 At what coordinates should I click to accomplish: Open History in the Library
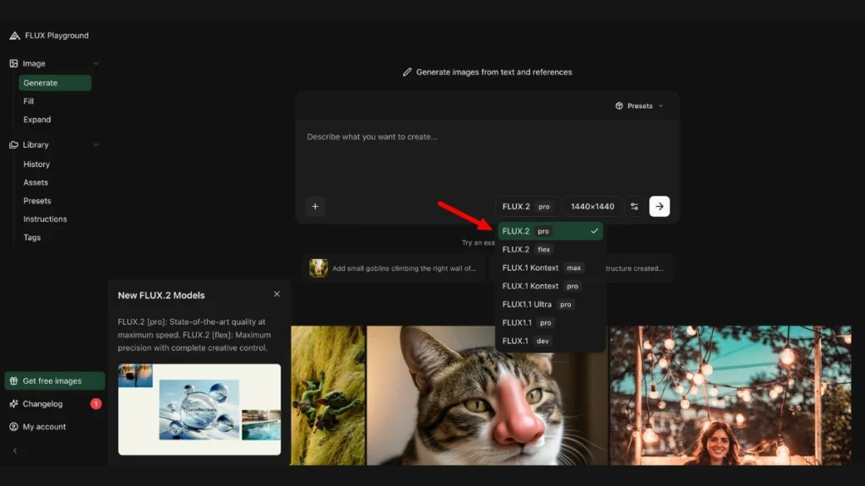click(x=36, y=165)
